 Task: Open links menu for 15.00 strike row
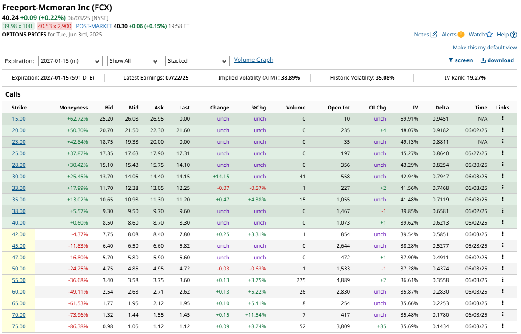click(x=502, y=118)
